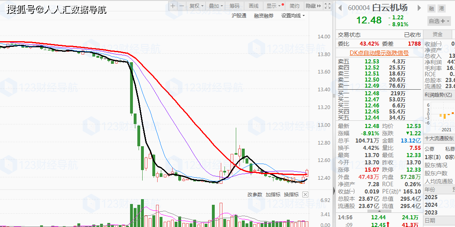The width and height of the screenshot is (455, 227).
Task: Open the 复权 dropdown
Action: coord(196,6)
